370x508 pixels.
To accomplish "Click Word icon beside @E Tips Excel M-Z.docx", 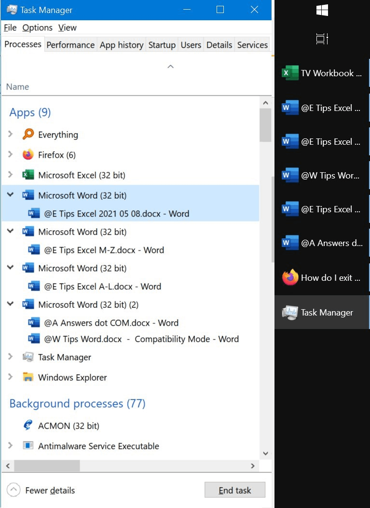I will 34,250.
